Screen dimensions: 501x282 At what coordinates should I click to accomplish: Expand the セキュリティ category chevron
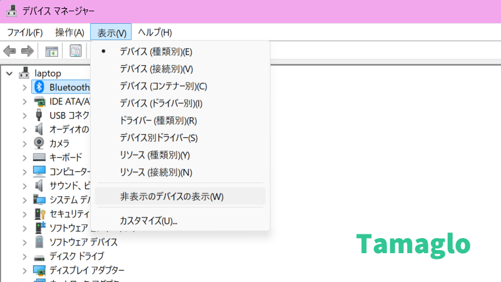(24, 214)
